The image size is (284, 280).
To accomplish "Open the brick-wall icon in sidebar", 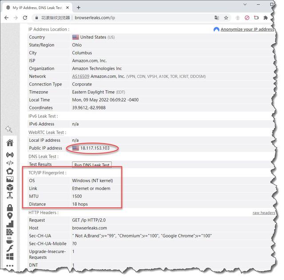I will pos(10,232).
